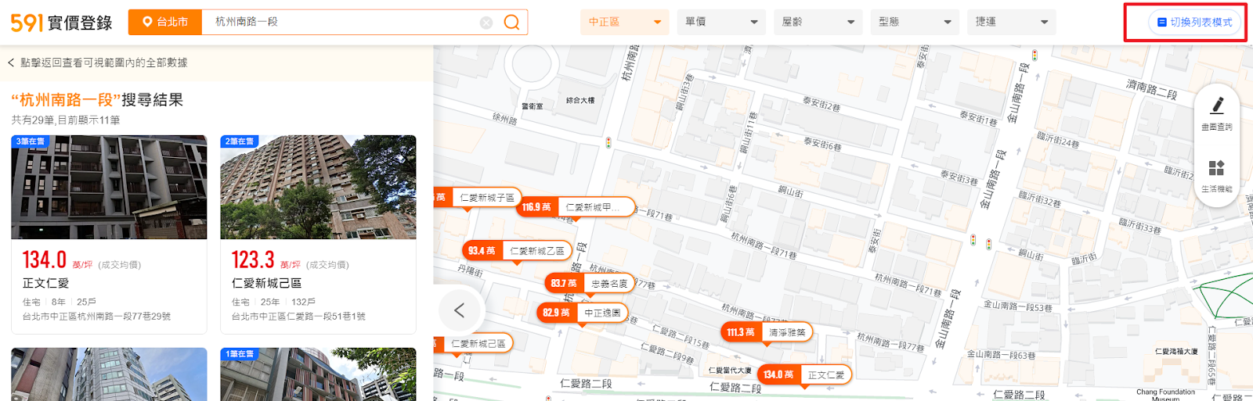Click the 1筆在售 badge on the lower card

point(240,354)
